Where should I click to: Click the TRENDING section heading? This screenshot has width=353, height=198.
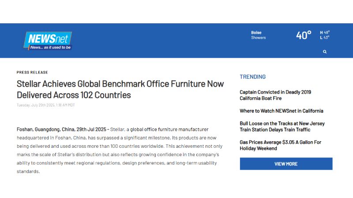click(x=252, y=77)
